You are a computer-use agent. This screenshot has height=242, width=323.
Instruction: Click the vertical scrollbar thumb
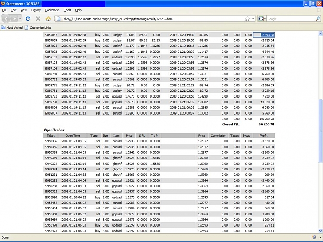click(x=320, y=131)
